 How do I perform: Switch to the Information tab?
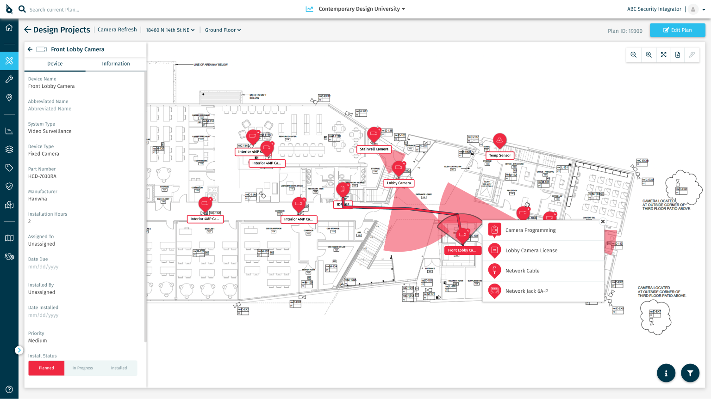point(116,64)
